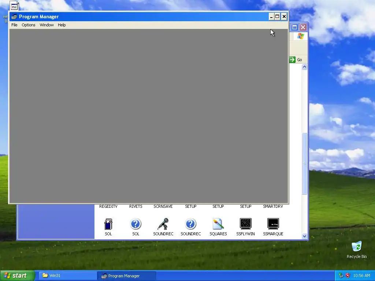Open the SOL application icon with the card deck

[108, 224]
